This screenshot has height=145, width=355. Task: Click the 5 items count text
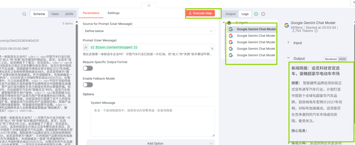[x=68, y=24]
